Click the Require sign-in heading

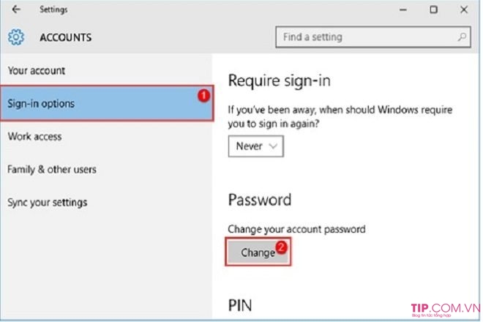(279, 80)
